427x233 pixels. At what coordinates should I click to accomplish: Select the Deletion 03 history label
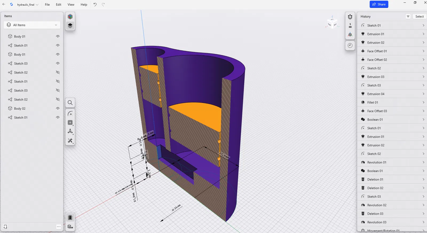[375, 213]
